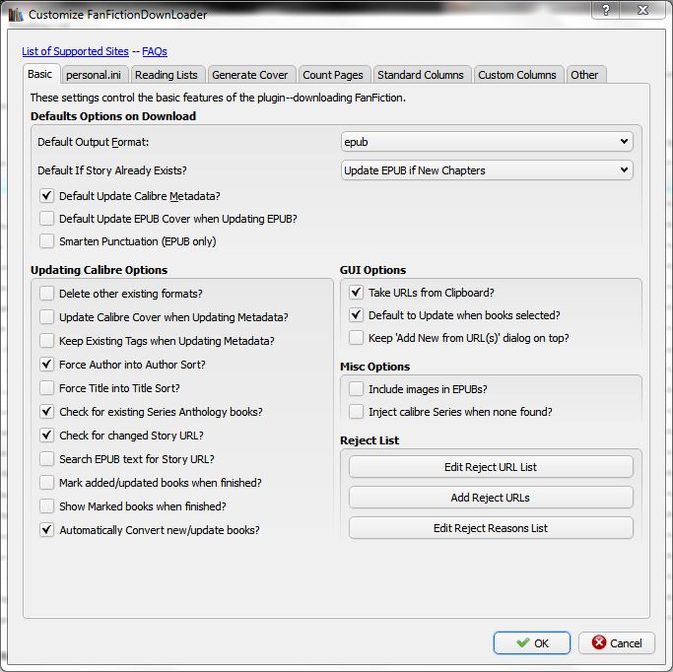Close the Customize FanFictionDownLoader dialog
Viewport: 673px width, 672px height.
(642, 10)
